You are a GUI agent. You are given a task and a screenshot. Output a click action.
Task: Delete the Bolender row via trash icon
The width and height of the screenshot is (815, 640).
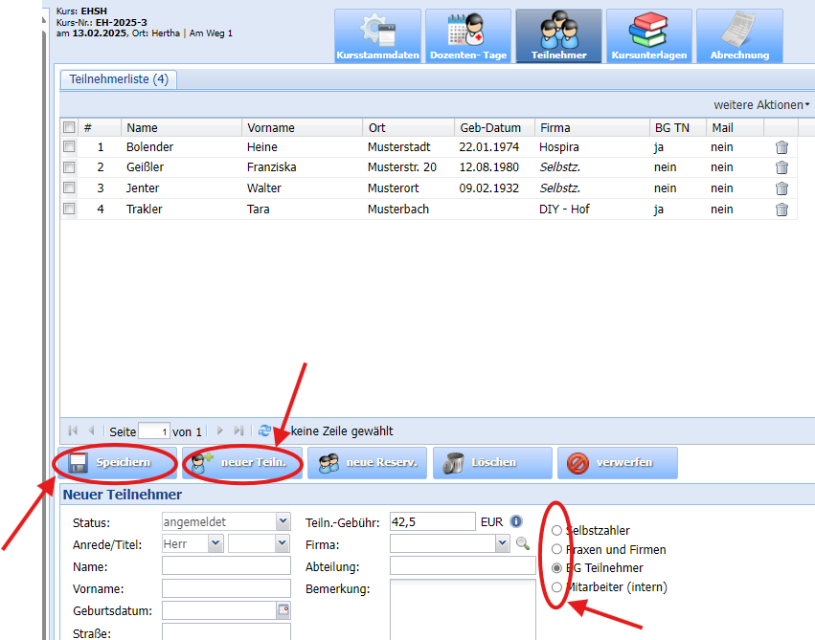point(781,147)
